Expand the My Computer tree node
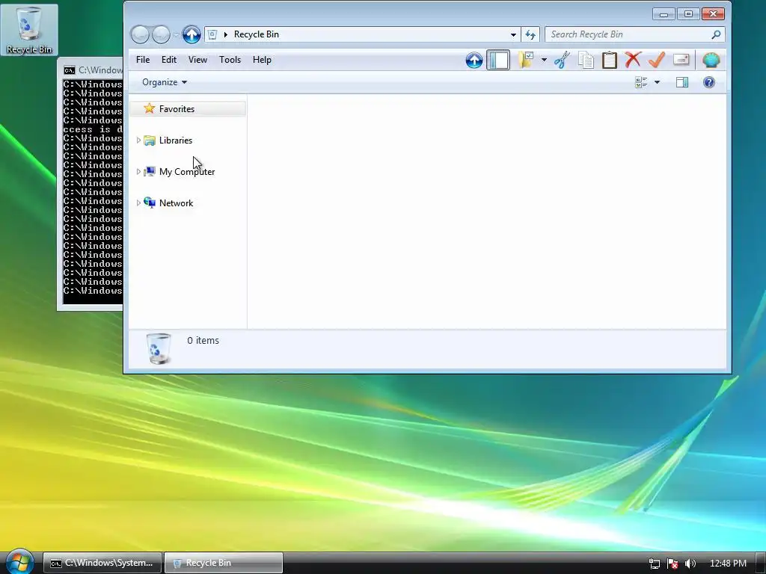Image resolution: width=766 pixels, height=574 pixels. click(x=138, y=172)
